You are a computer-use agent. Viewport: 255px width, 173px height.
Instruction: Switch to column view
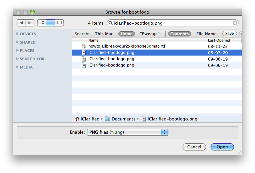pyautogui.click(x=59, y=23)
